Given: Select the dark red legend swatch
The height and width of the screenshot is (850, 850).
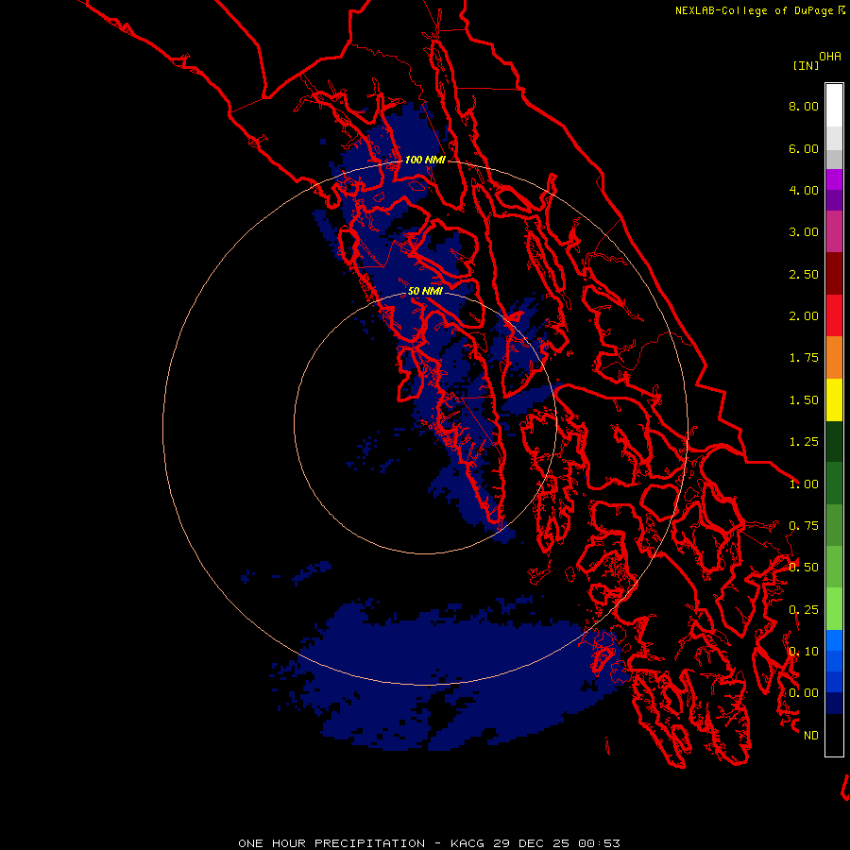Looking at the screenshot, I should click(x=834, y=274).
